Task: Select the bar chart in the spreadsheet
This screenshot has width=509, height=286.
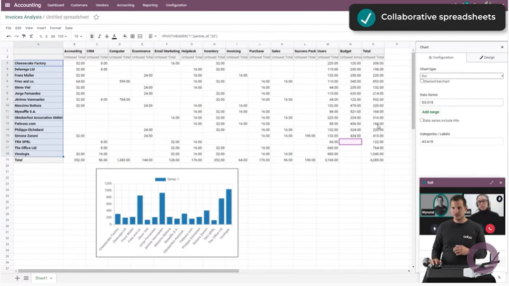Action: (167, 213)
